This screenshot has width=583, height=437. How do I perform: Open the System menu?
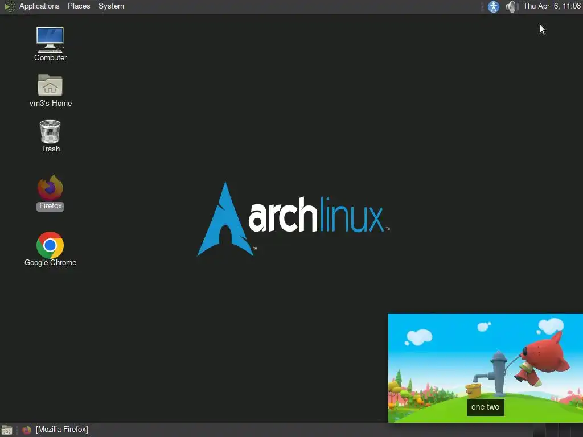pyautogui.click(x=111, y=6)
